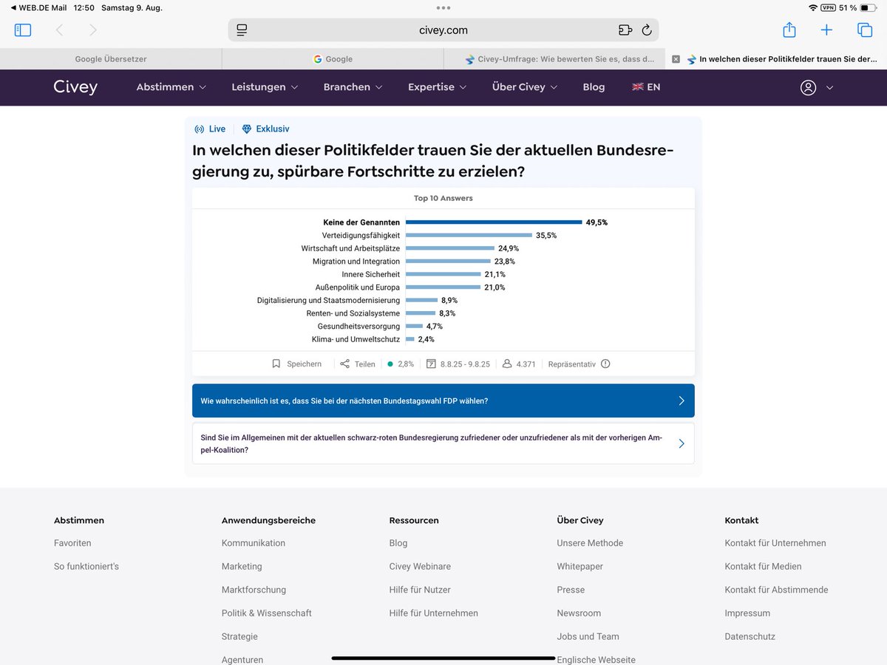Open footer link Kontakt für Unternehmen
The height and width of the screenshot is (665, 887).
[775, 543]
